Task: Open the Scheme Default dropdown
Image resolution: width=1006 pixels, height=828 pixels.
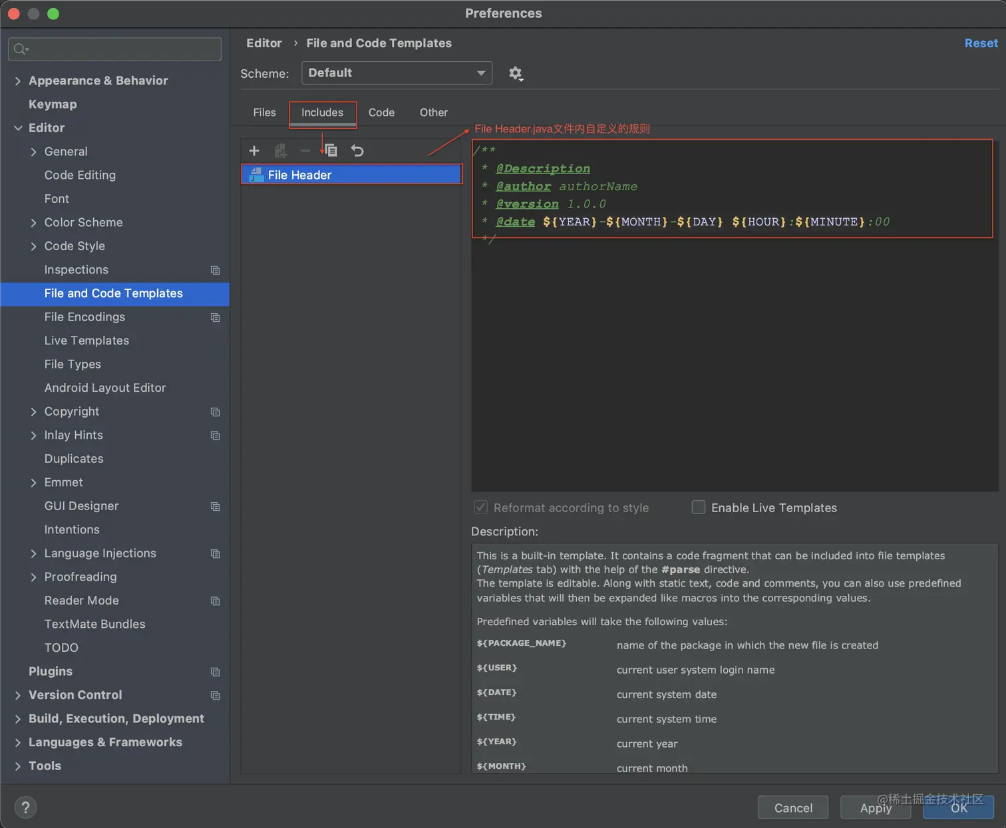Action: [x=397, y=73]
